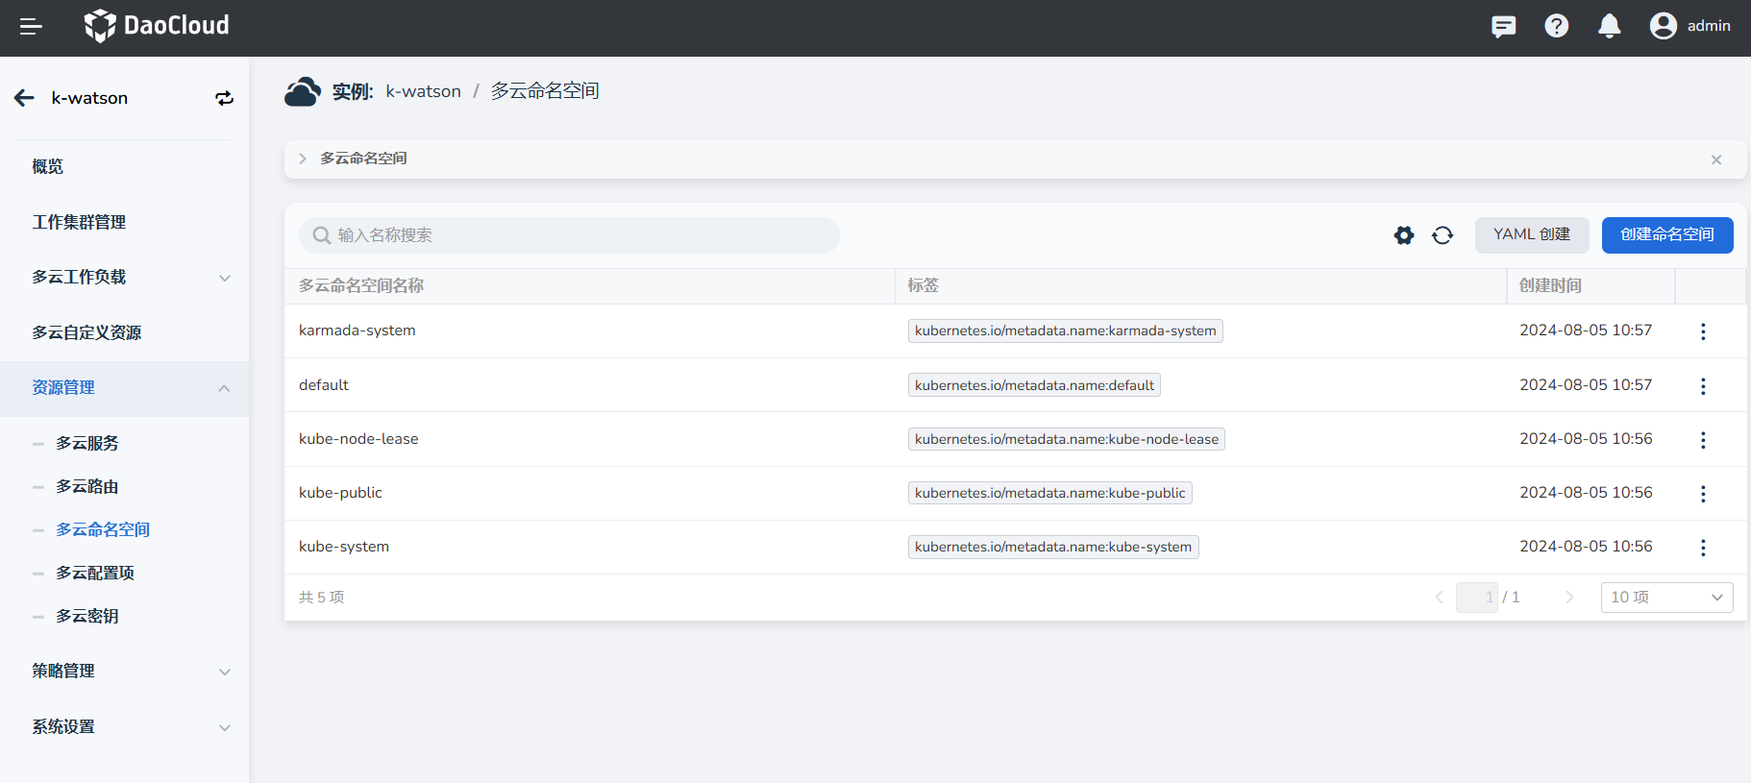Switch instance using the swap icon
1751x783 pixels.
pyautogui.click(x=224, y=98)
